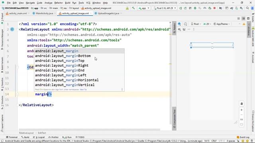Click the Sync Project with Gradle Files icon
This screenshot has height=143, width=255.
click(x=231, y=8)
